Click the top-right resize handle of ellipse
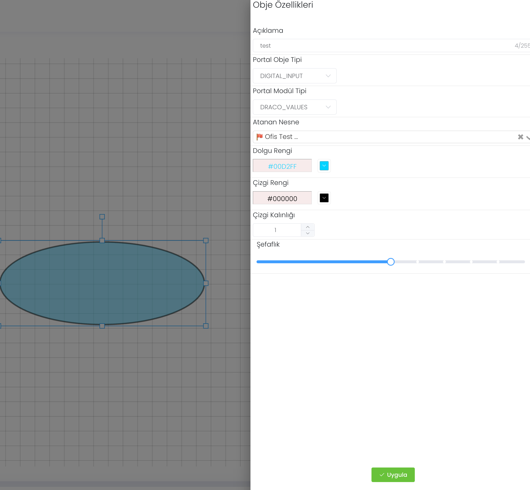Viewport: 530px width, 490px height. pyautogui.click(x=206, y=241)
